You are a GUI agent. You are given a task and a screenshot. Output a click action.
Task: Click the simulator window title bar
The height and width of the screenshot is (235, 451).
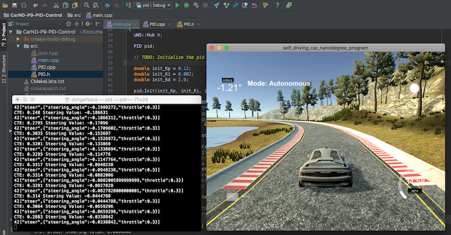[x=325, y=48]
